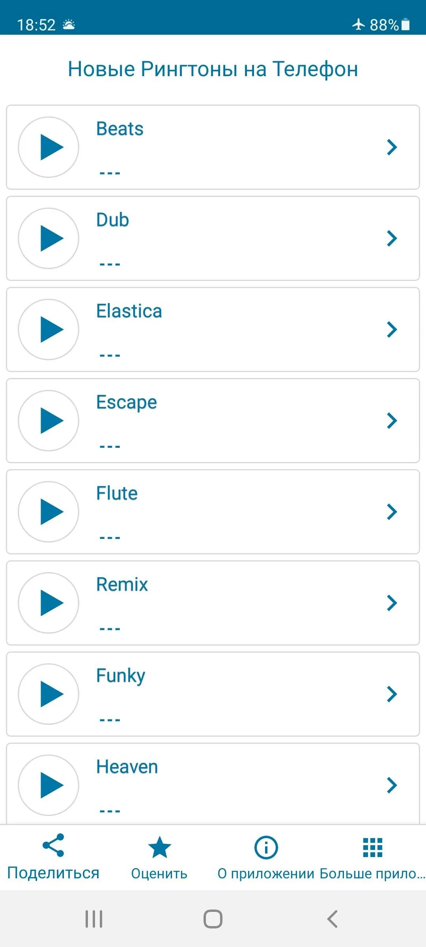Play the Funky ringtone
Screen dimensions: 426x947
pos(49,694)
